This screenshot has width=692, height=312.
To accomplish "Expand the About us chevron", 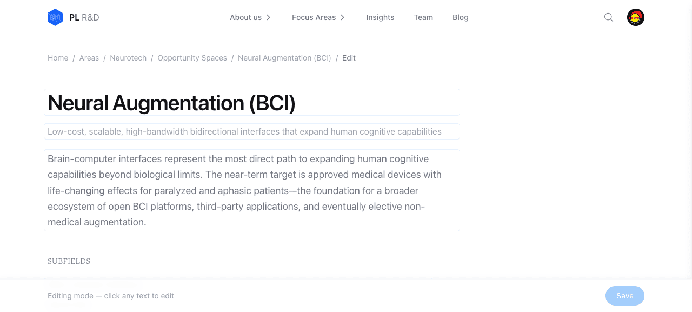I will (268, 17).
